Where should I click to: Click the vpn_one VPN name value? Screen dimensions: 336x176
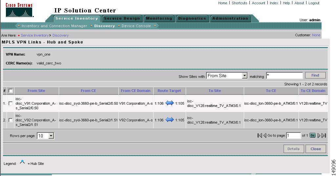44,54
